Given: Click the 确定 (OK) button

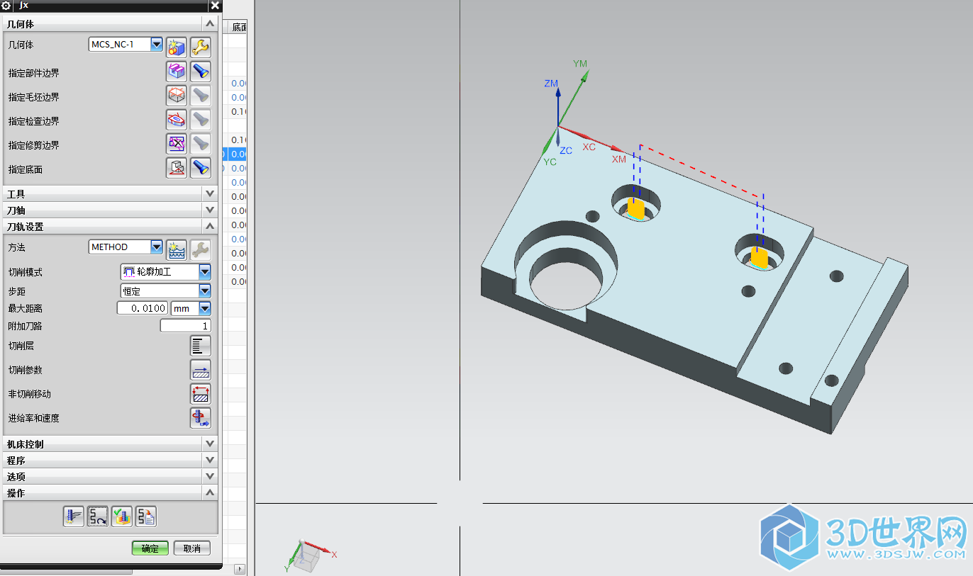Looking at the screenshot, I should coord(150,548).
